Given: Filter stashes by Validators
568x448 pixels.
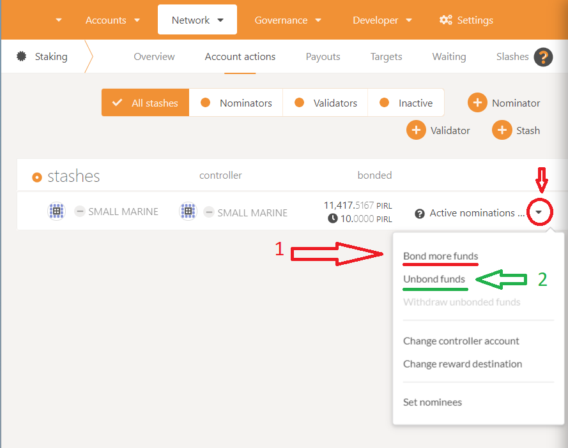Looking at the screenshot, I should [325, 103].
